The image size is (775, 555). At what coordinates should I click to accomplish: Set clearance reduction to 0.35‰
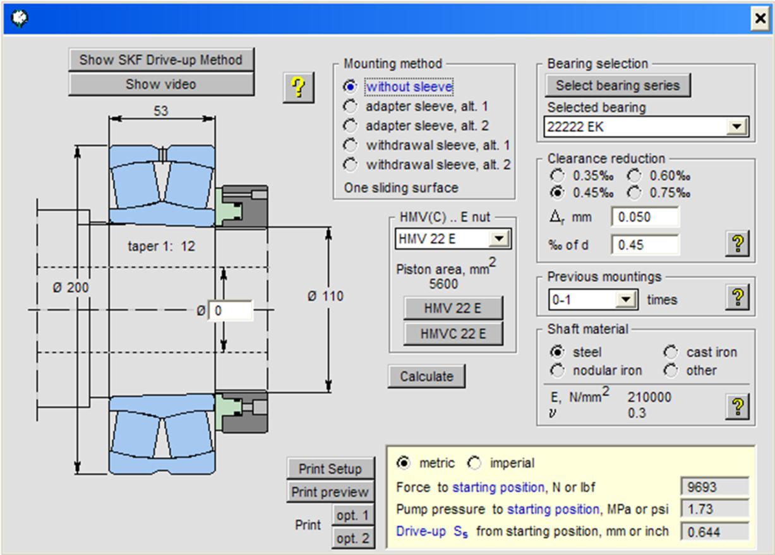(x=556, y=176)
